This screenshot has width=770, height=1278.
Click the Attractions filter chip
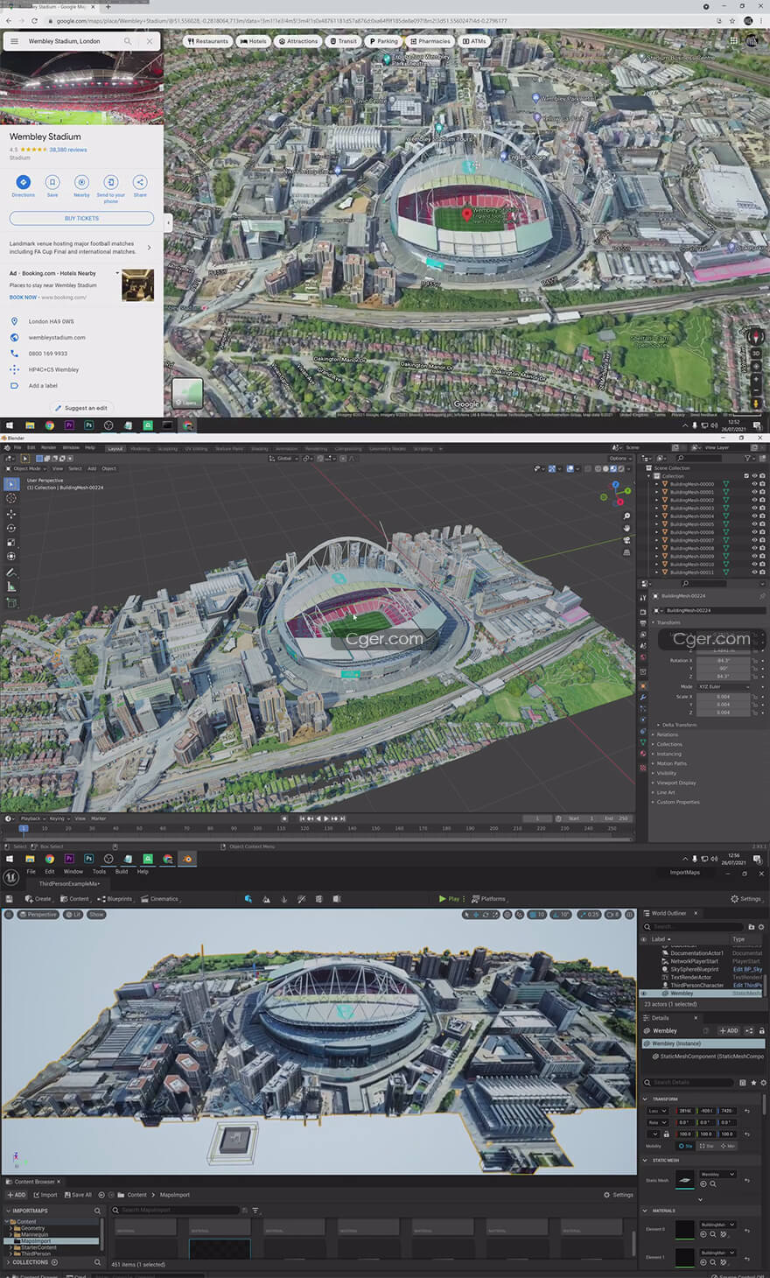(x=298, y=41)
